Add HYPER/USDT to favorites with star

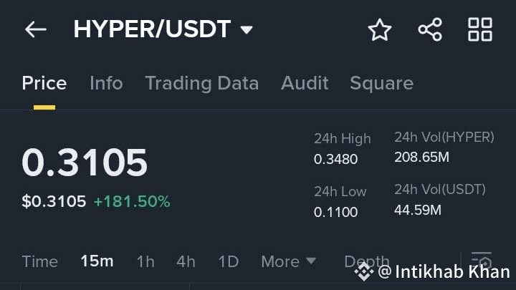380,30
